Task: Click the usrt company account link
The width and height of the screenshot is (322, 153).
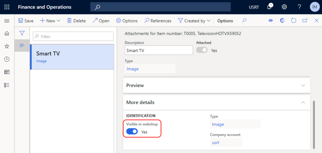Action: [x=215, y=143]
